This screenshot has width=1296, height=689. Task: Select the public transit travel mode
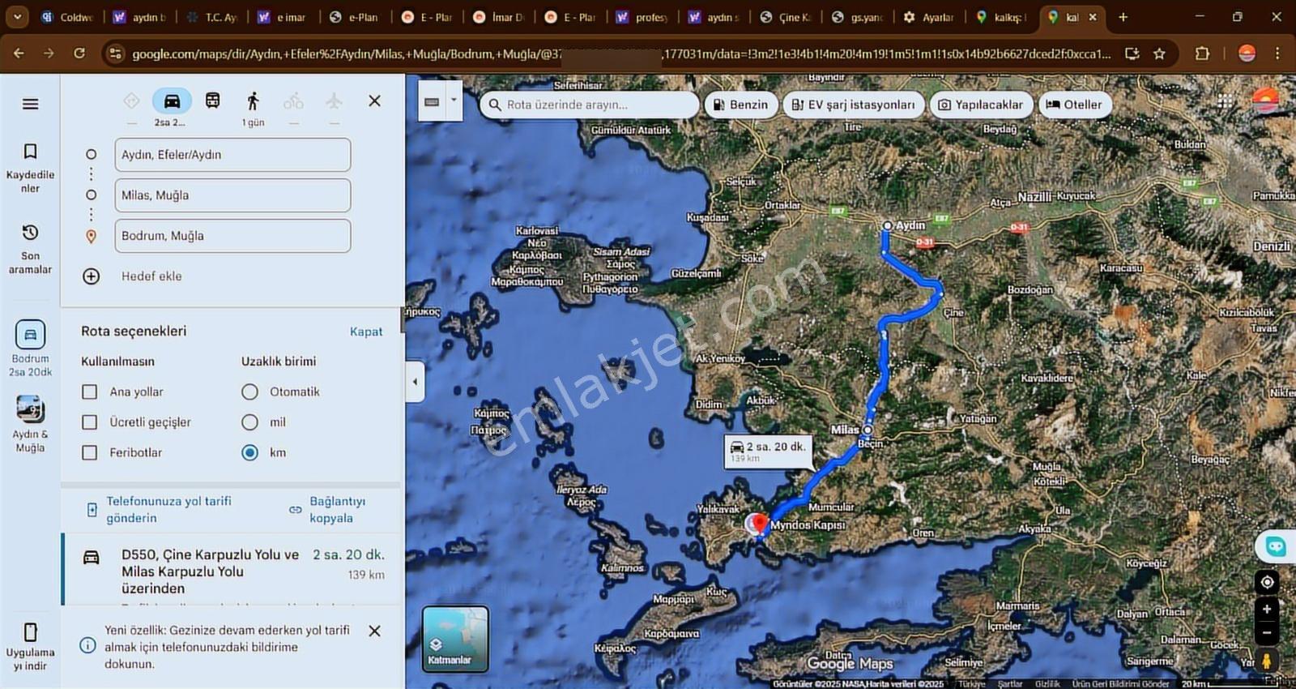(212, 101)
